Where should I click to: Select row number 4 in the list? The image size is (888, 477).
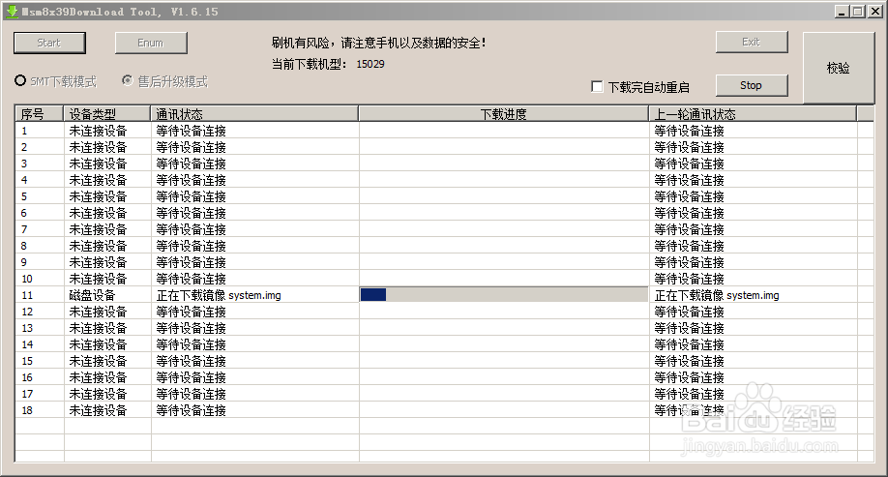pyautogui.click(x=24, y=180)
